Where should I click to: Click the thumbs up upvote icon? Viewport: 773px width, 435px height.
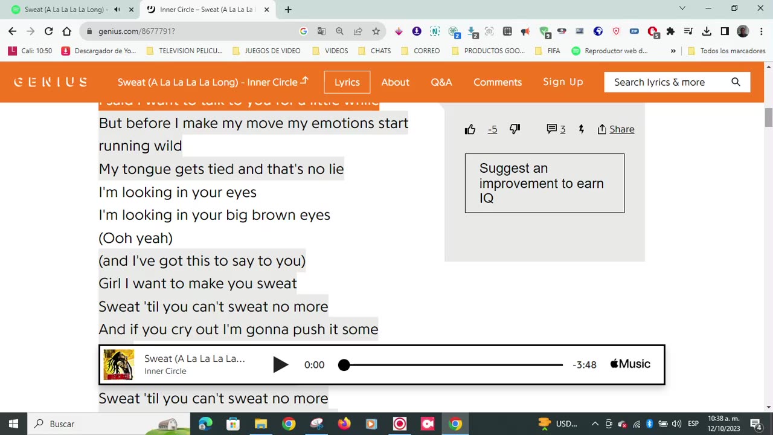click(x=470, y=129)
